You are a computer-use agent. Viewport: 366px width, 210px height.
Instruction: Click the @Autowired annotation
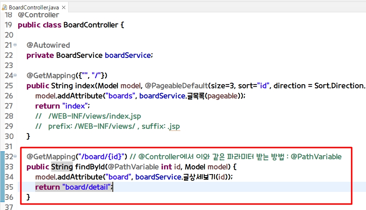tap(48, 45)
